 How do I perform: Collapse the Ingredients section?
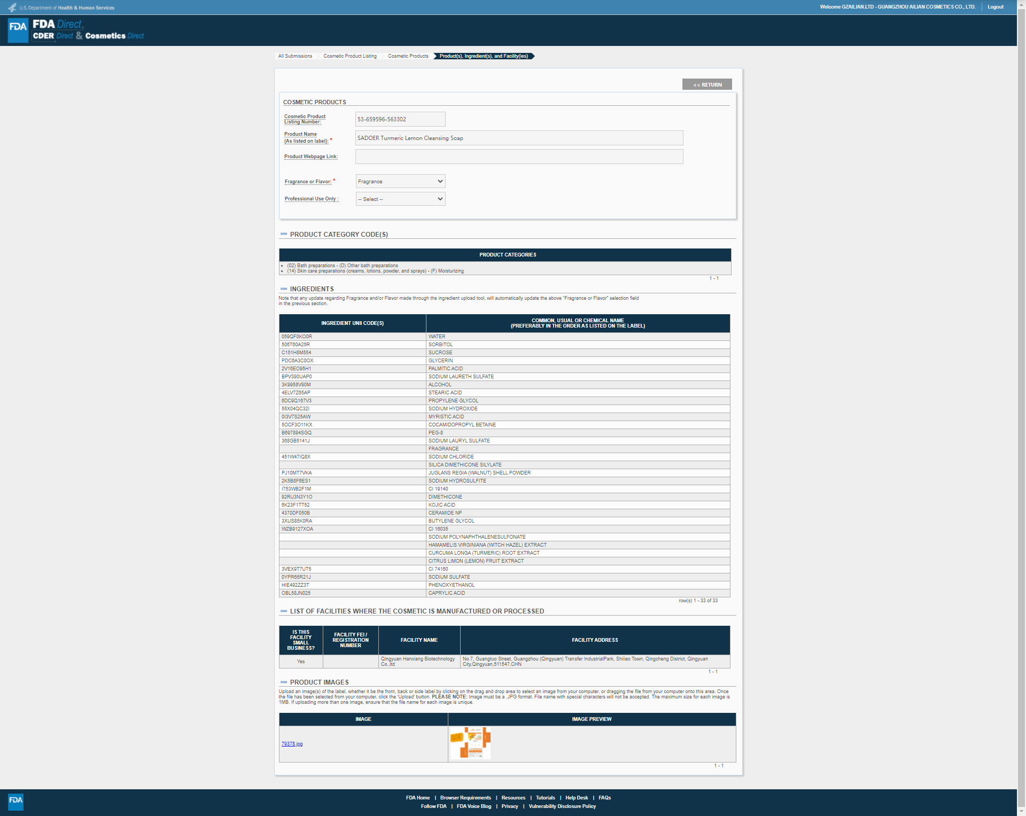[284, 289]
